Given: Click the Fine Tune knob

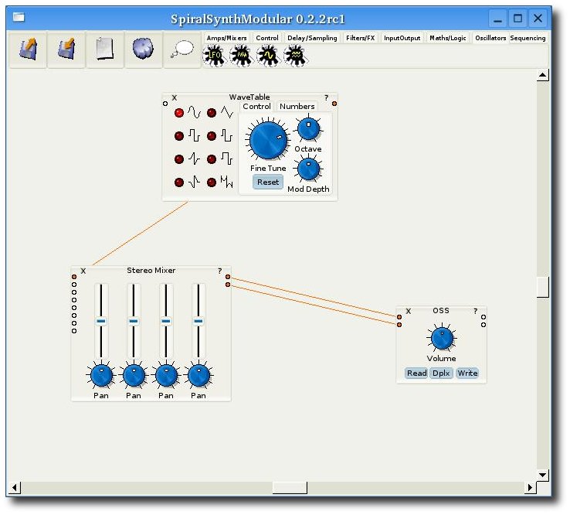Looking at the screenshot, I should click(x=268, y=140).
